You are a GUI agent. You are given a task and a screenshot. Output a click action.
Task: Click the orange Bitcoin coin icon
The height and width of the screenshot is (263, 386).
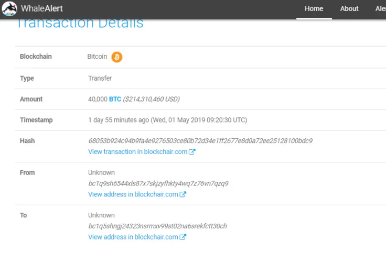click(117, 57)
